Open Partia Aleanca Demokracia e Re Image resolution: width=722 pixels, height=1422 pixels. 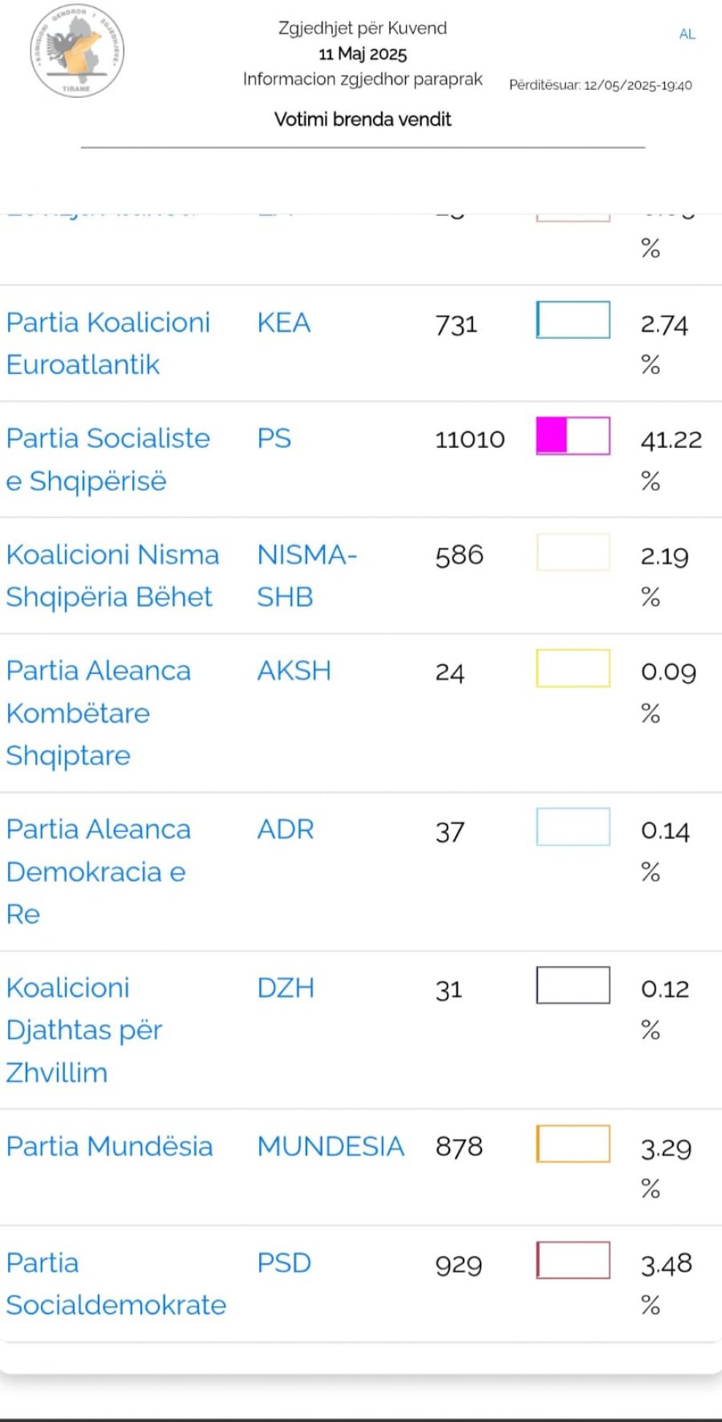[98, 871]
